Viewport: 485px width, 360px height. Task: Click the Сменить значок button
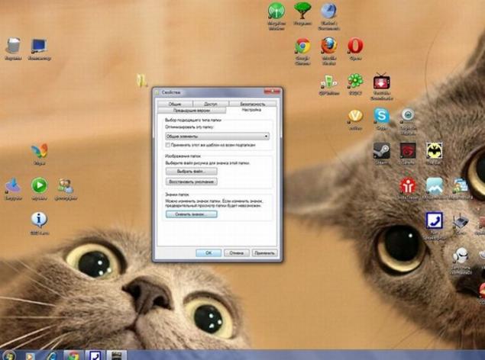192,214
